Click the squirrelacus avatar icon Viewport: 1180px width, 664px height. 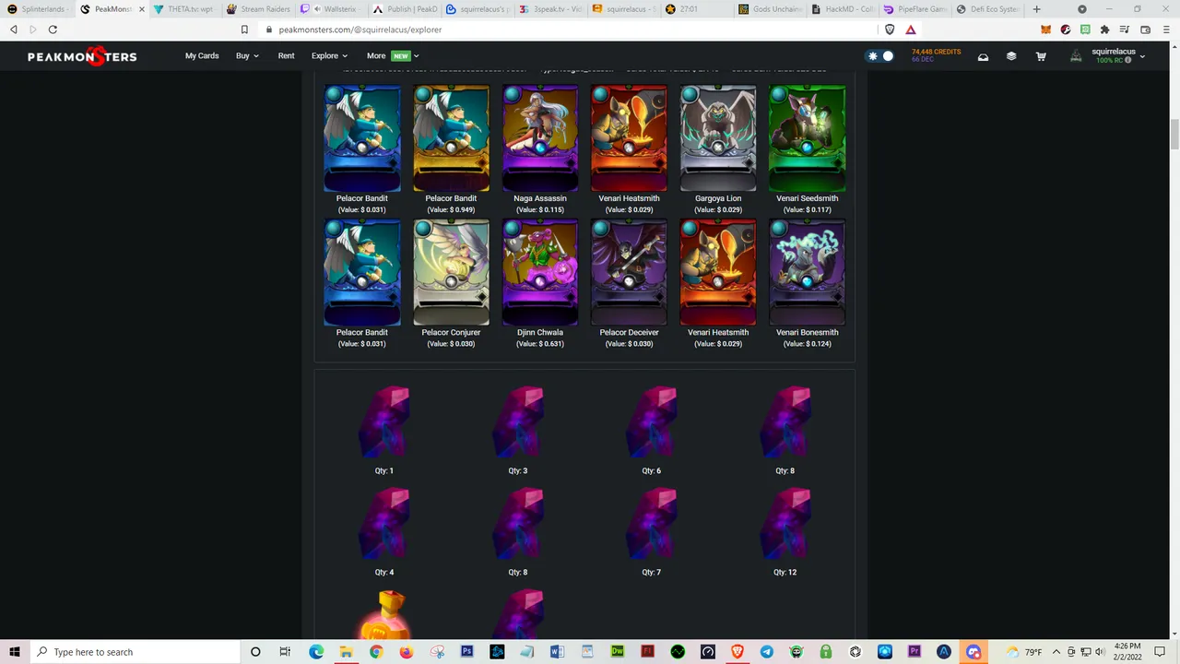[x=1076, y=56]
